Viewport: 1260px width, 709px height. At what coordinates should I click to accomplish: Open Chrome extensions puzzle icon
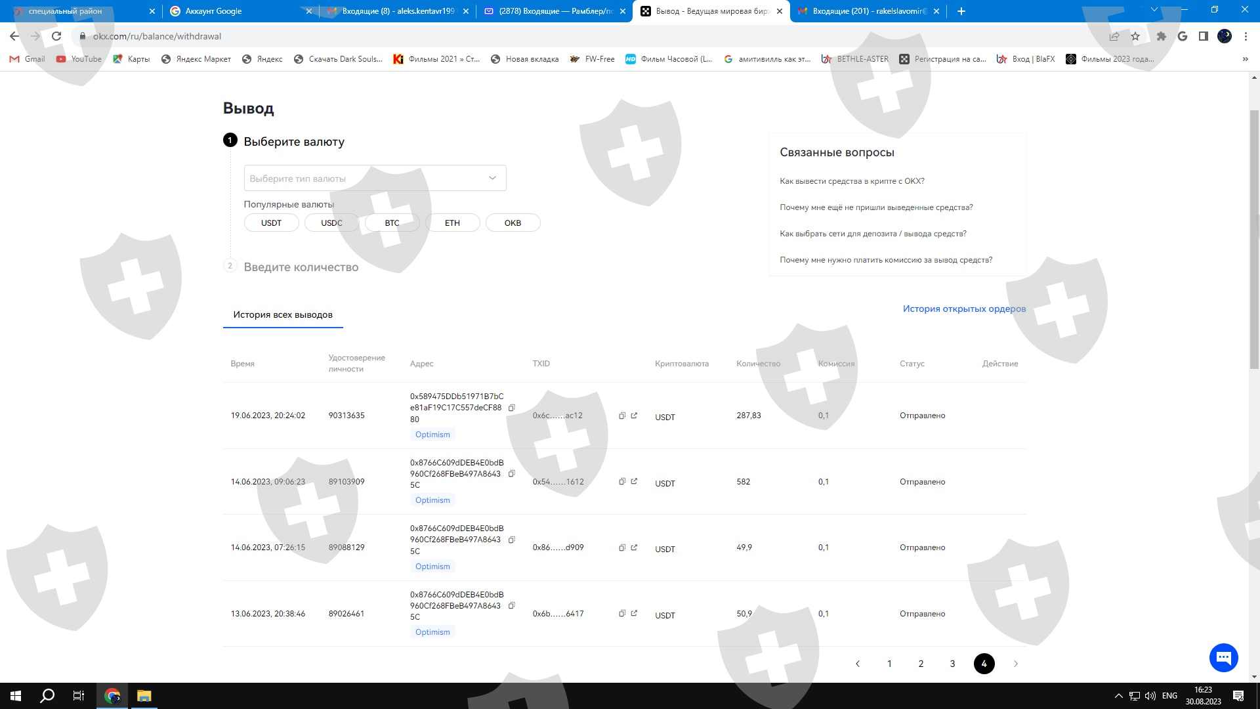click(x=1161, y=36)
